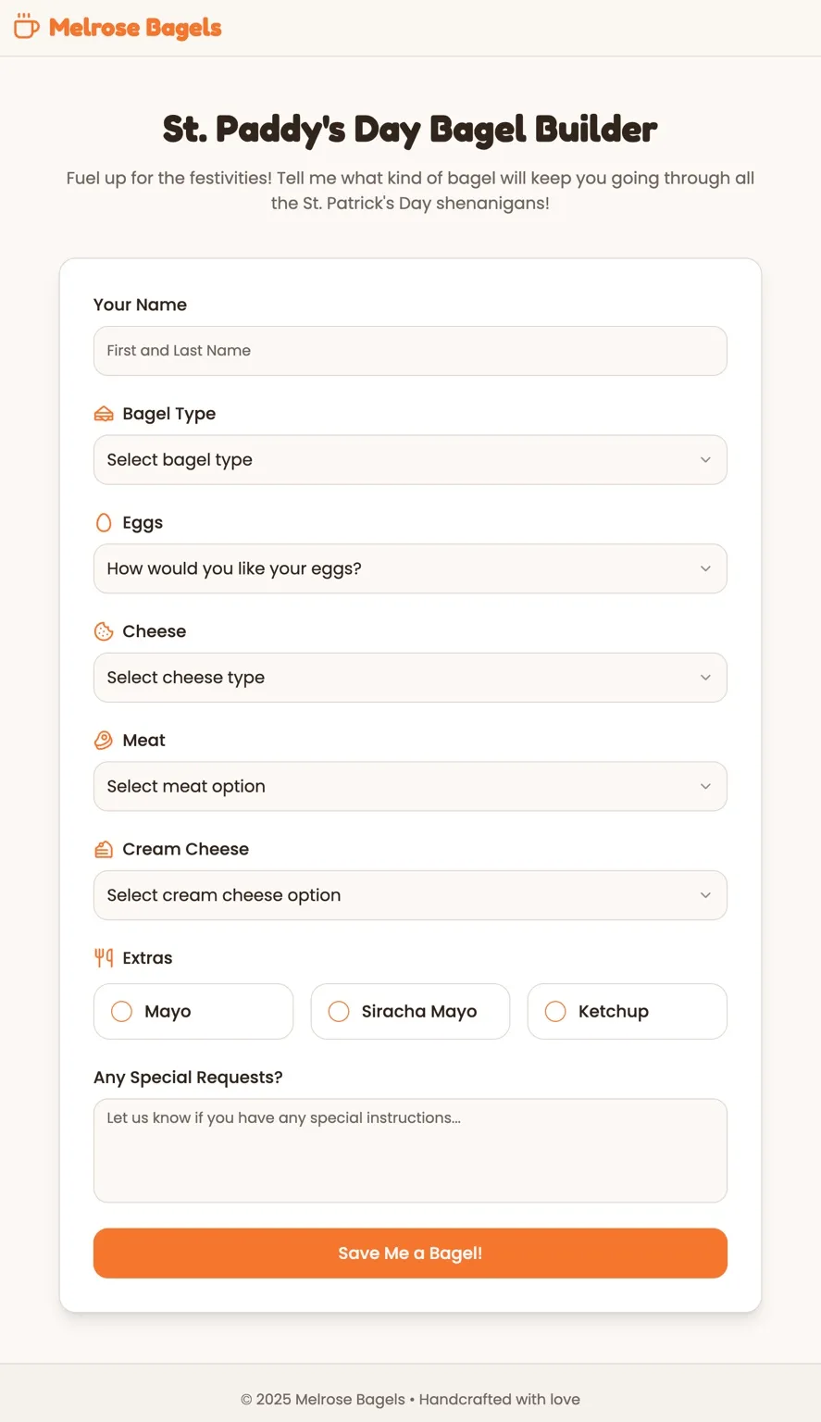The width and height of the screenshot is (821, 1422).
Task: Click the coffee cup logo icon
Action: [26, 27]
